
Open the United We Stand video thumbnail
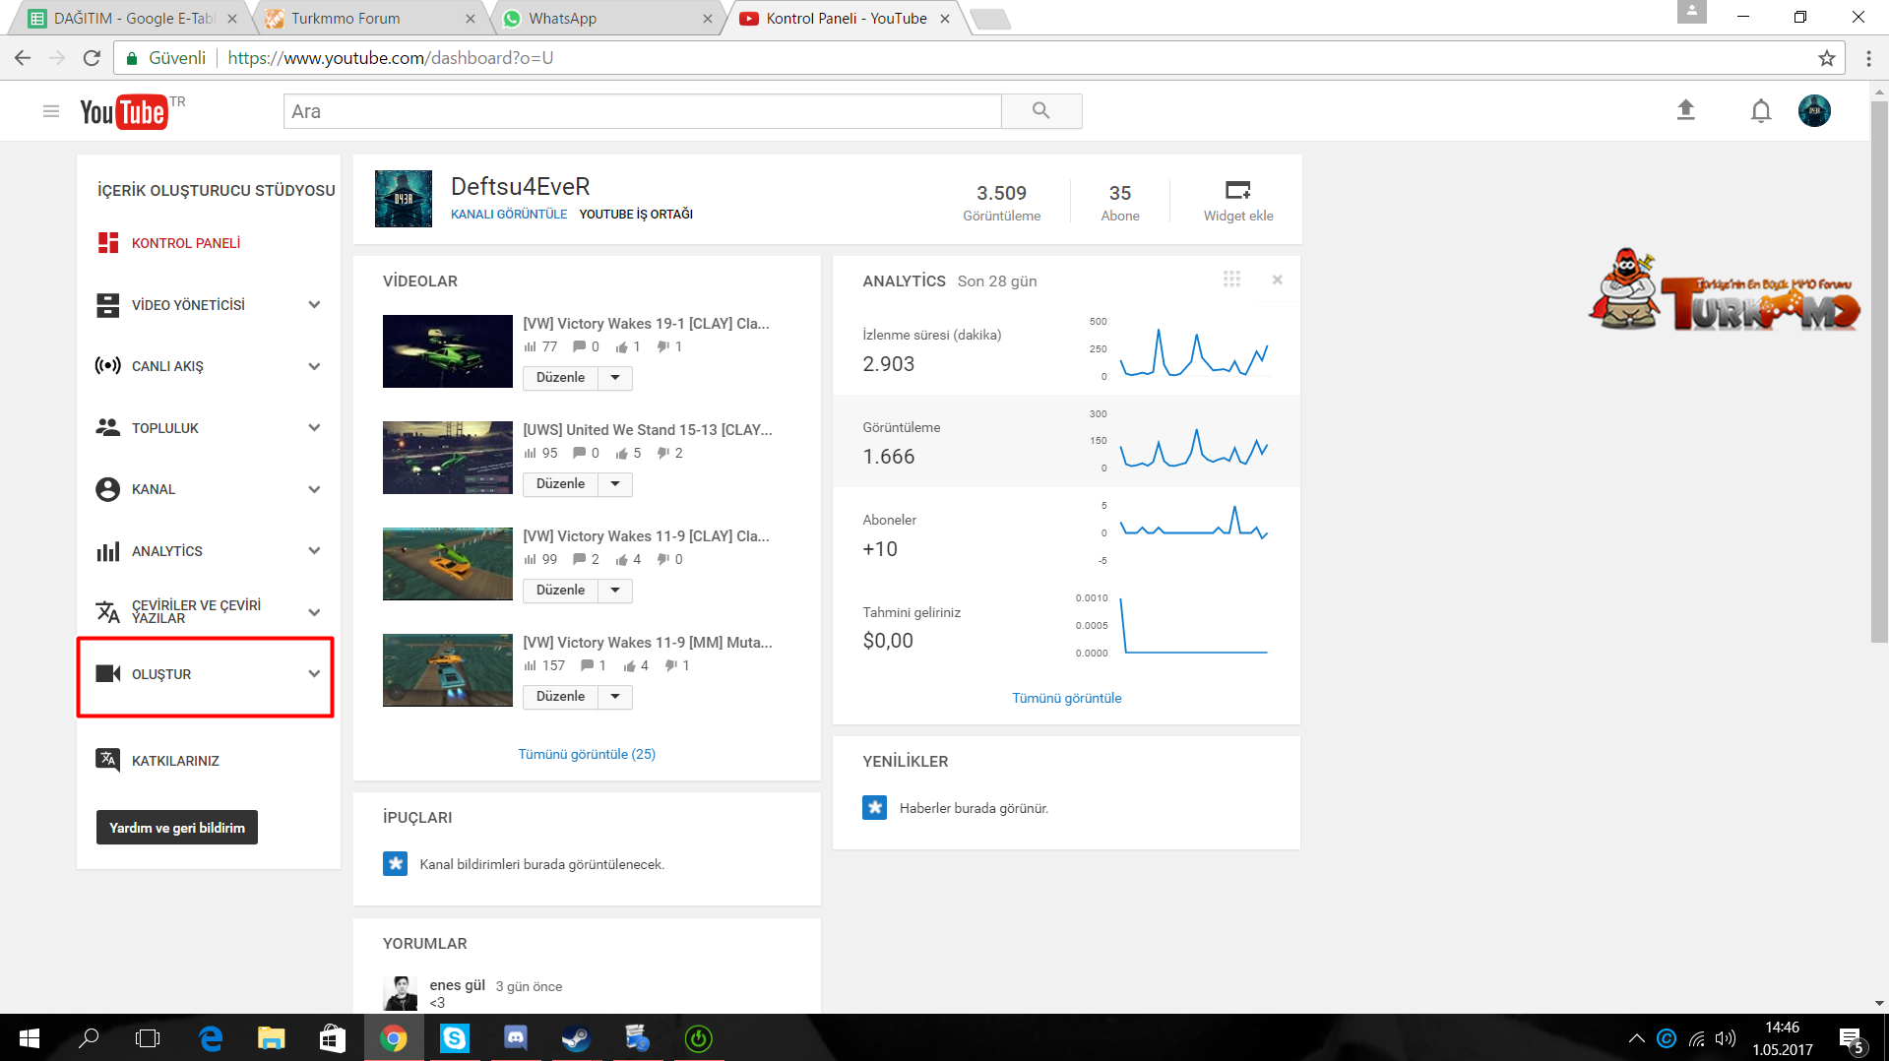448,458
